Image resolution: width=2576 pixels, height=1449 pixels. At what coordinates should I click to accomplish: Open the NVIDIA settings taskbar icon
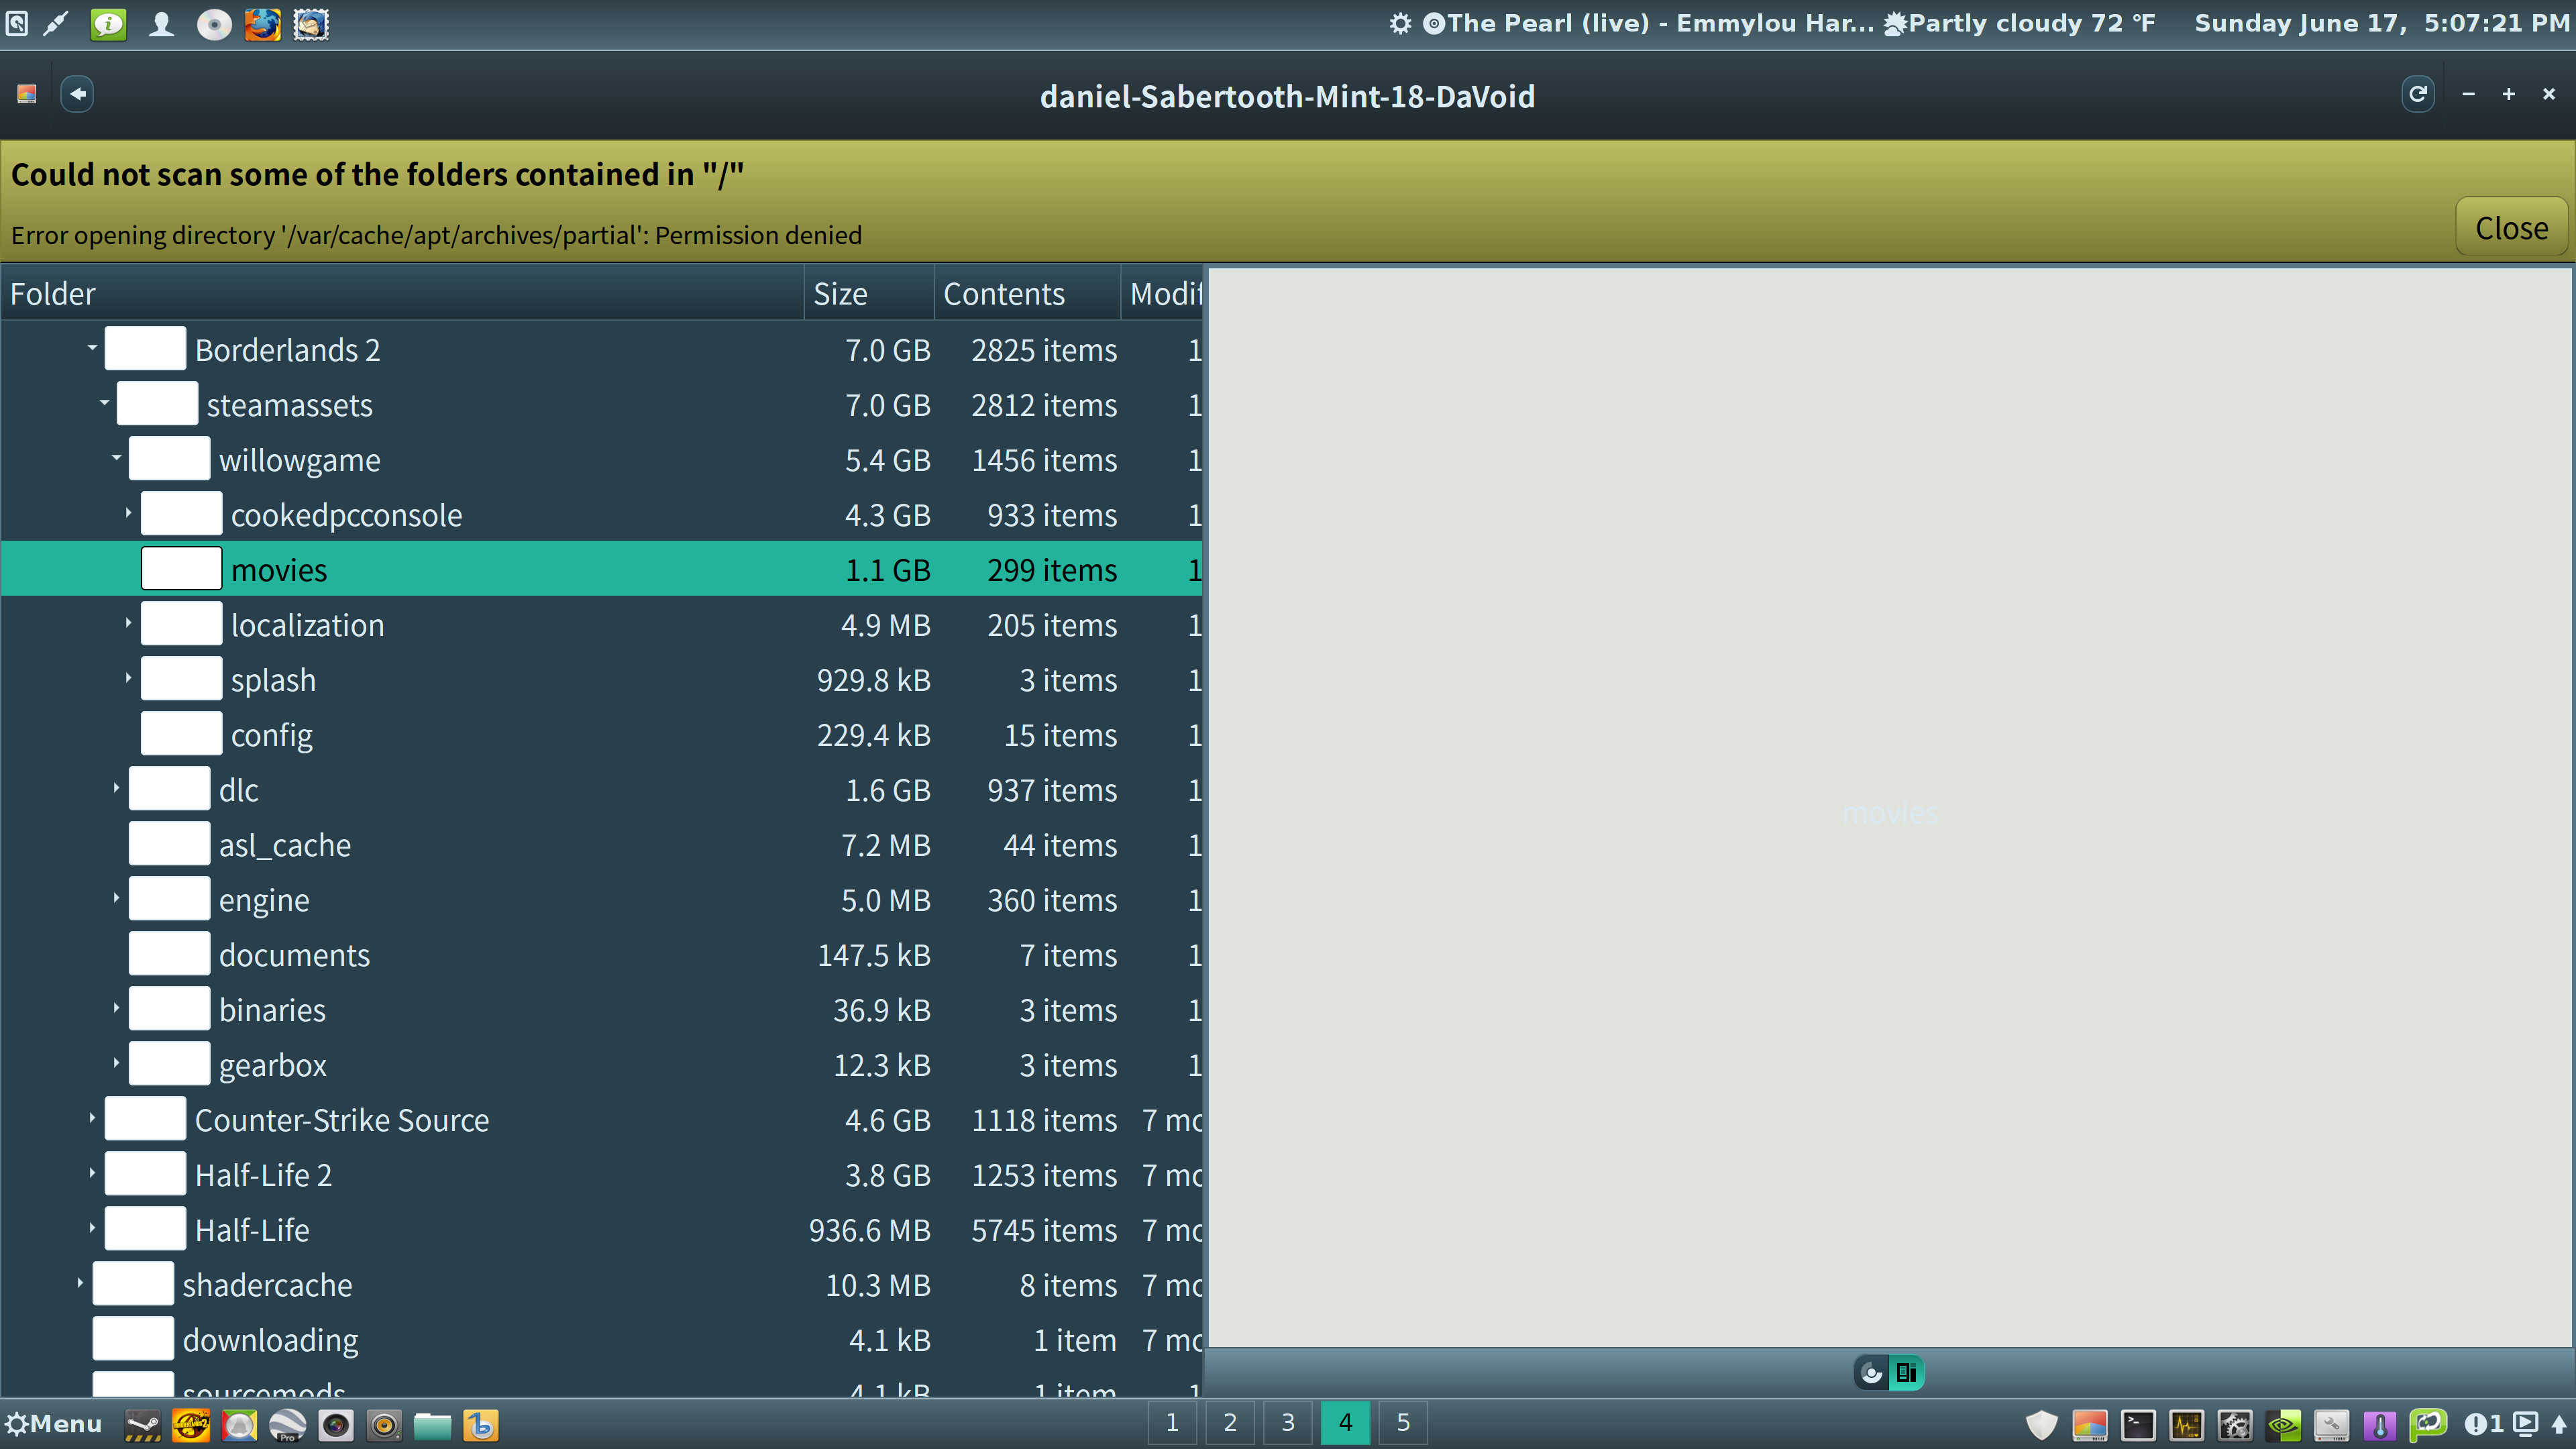[2284, 1425]
